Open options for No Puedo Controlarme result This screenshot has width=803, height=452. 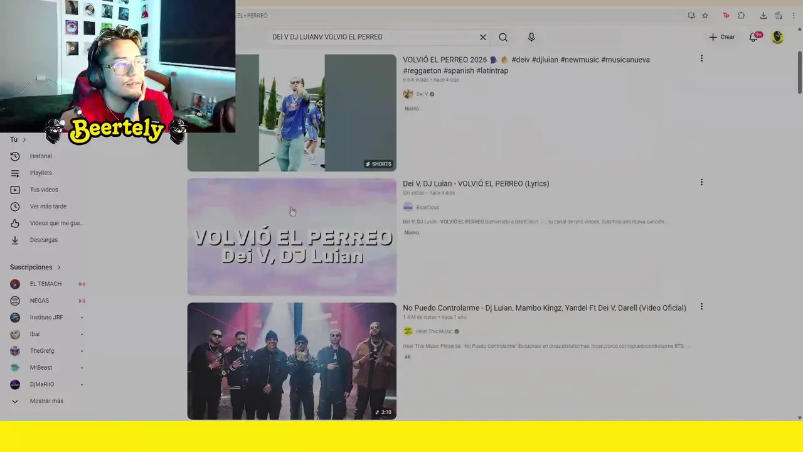[x=701, y=307]
